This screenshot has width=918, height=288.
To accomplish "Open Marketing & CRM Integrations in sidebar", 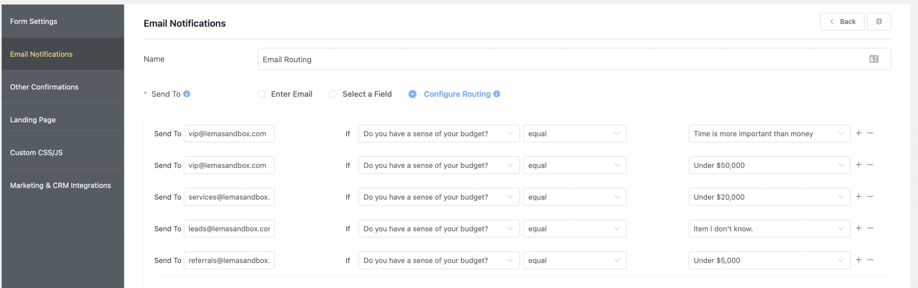I will (63, 185).
